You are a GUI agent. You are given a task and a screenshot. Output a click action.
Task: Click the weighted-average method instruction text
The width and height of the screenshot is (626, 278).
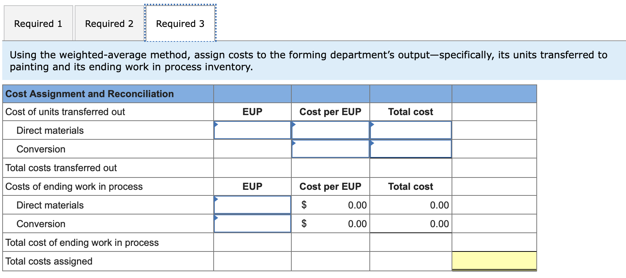(309, 61)
